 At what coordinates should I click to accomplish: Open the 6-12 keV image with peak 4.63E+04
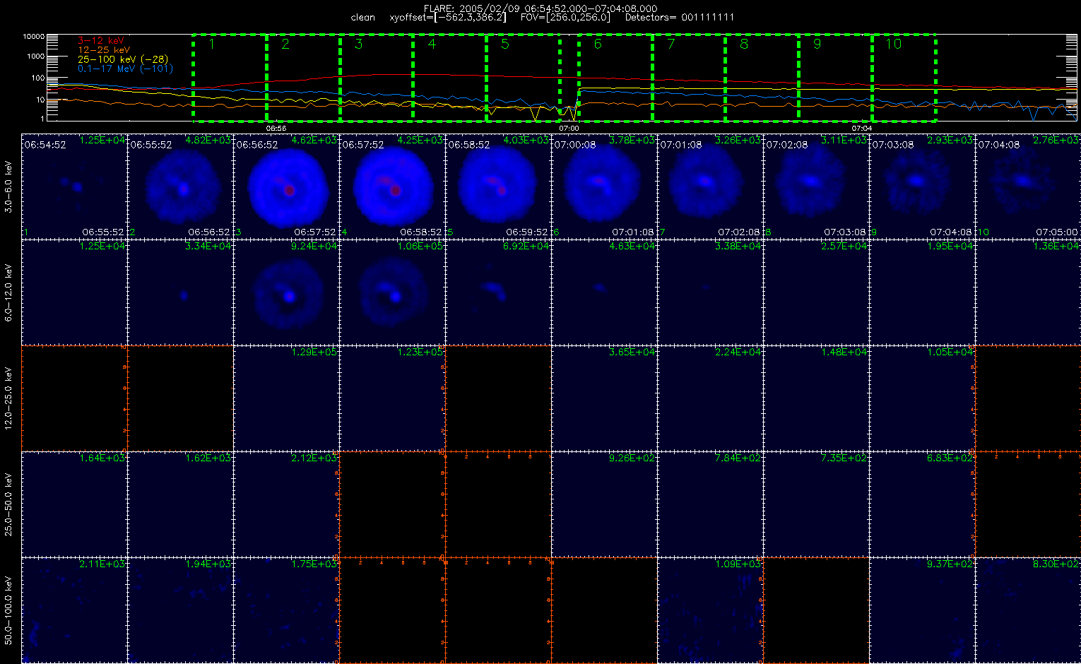[x=604, y=292]
